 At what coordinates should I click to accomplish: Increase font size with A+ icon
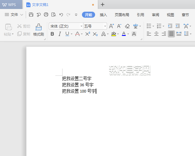(111, 26)
